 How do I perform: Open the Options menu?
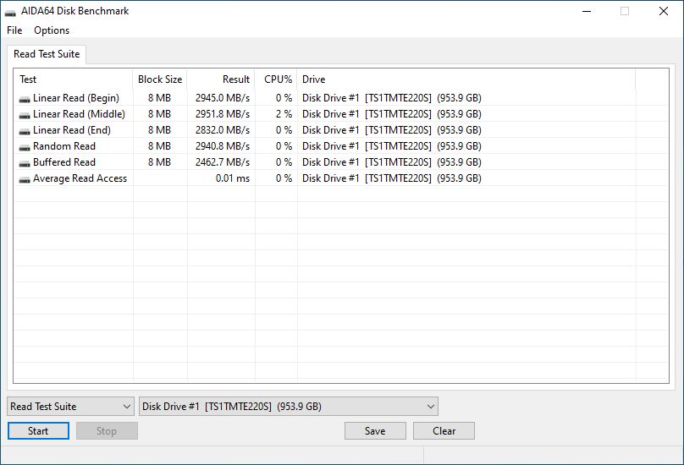tap(52, 30)
